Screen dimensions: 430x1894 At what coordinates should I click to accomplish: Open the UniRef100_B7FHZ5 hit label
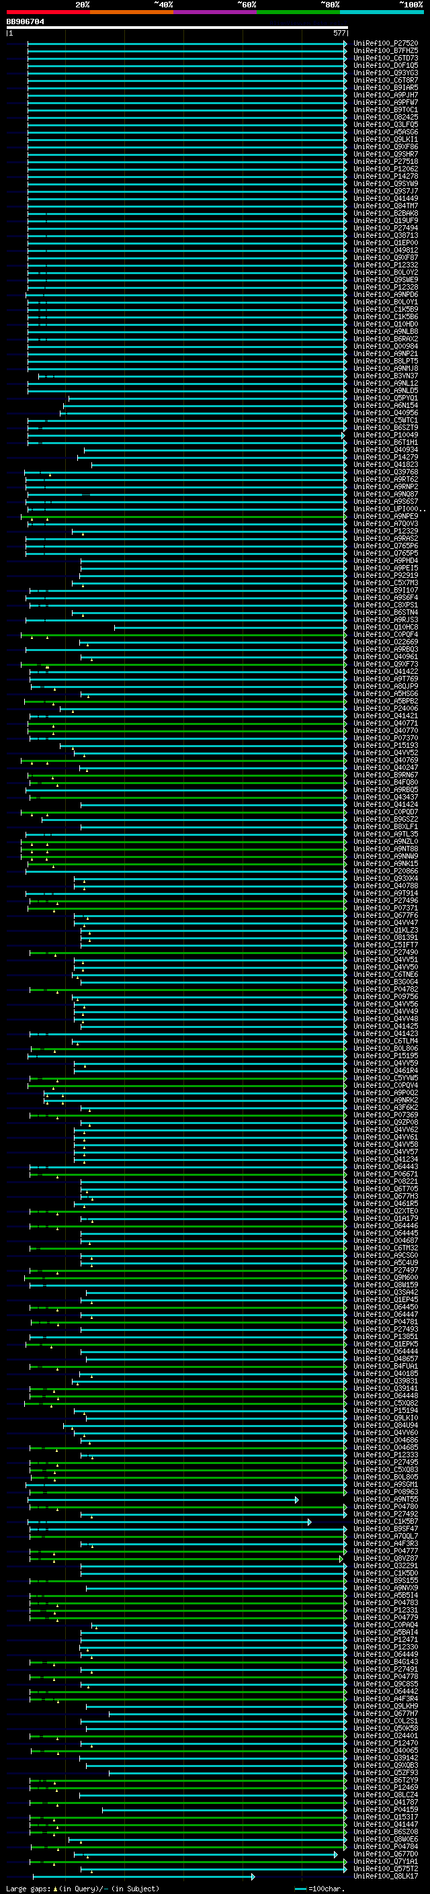pos(386,51)
